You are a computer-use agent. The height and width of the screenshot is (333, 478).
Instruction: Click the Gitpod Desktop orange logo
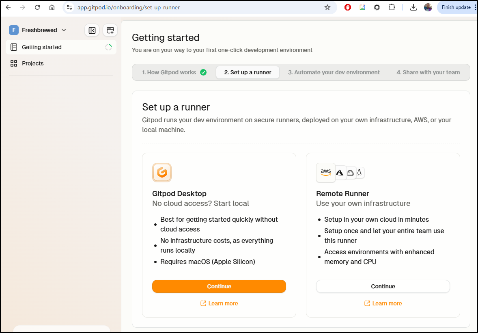tap(162, 173)
